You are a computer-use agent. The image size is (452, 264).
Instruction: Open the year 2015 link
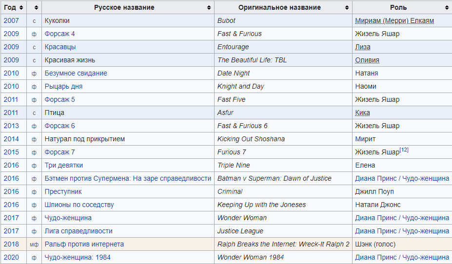11,152
